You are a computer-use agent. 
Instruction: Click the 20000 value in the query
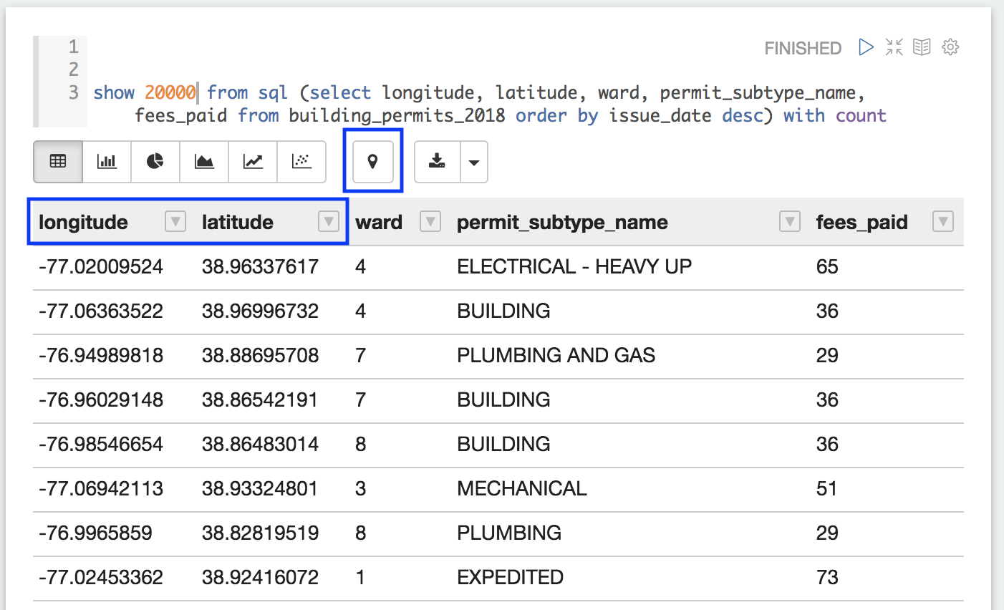(x=170, y=92)
